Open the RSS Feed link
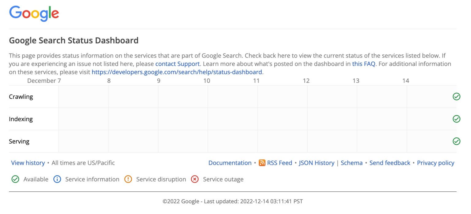 click(279, 163)
